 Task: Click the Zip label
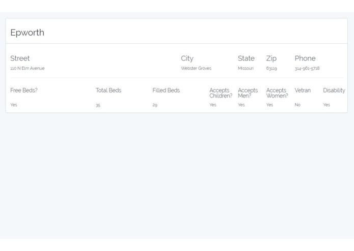click(271, 58)
